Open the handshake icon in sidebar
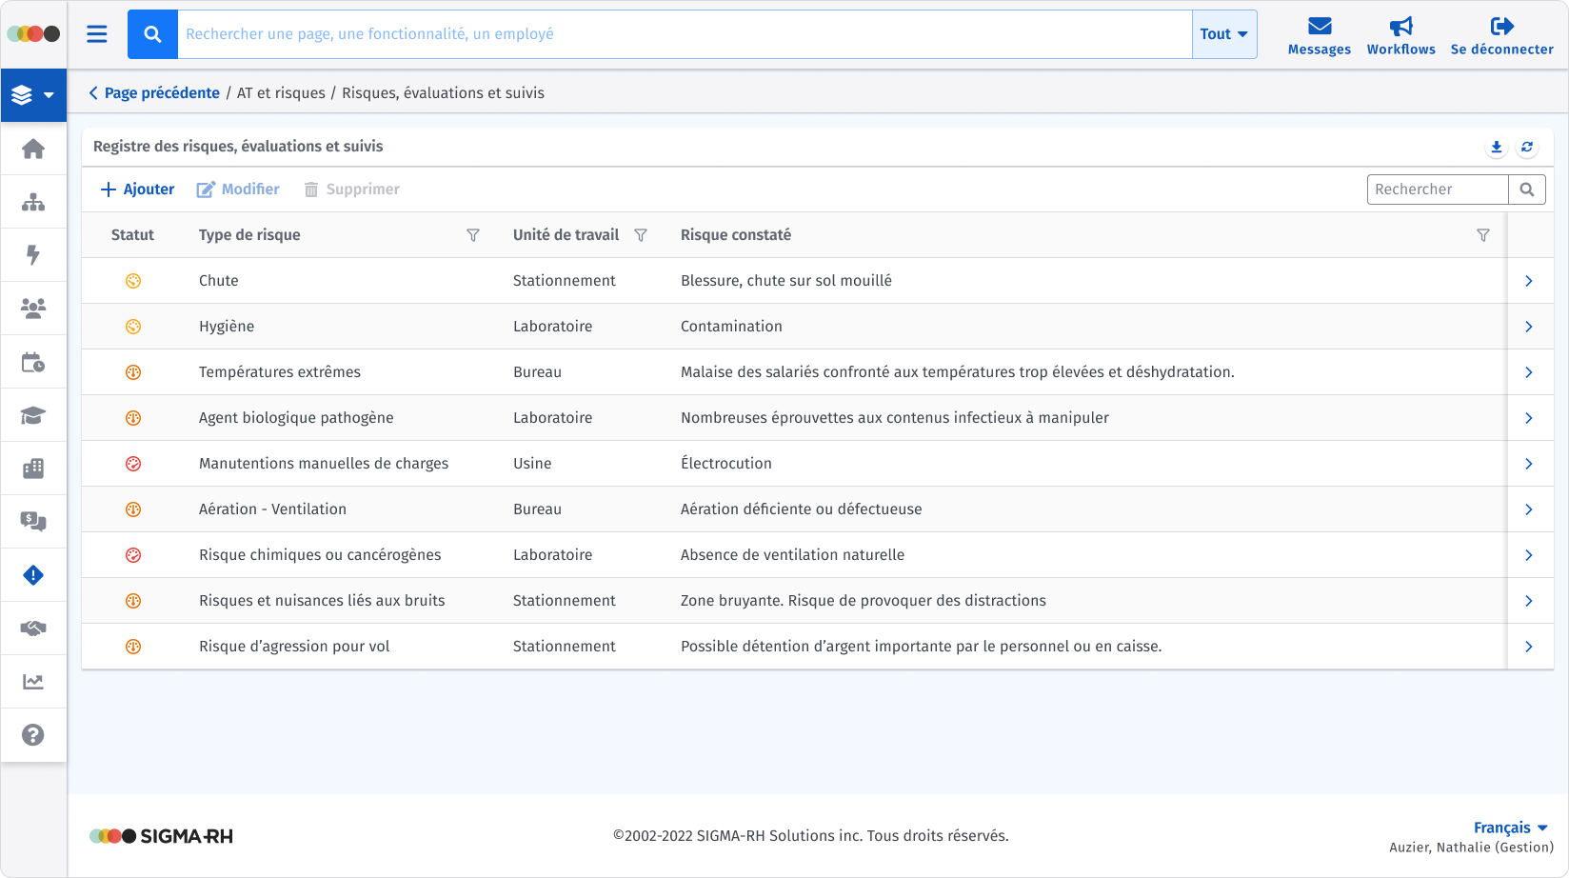The width and height of the screenshot is (1569, 878). pyautogui.click(x=33, y=629)
